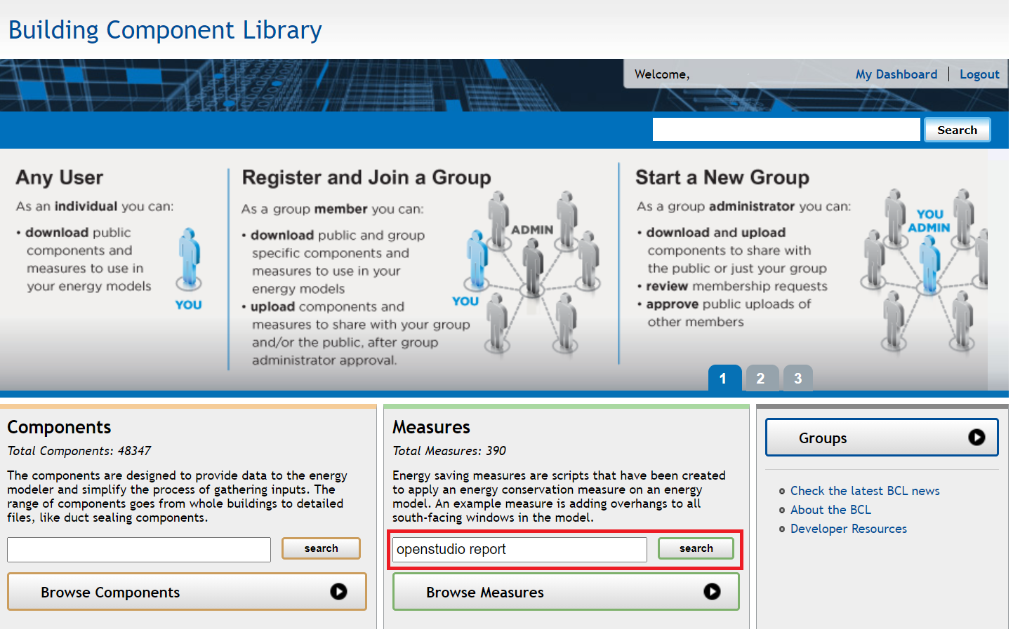Open the About the BCL link

tap(830, 510)
